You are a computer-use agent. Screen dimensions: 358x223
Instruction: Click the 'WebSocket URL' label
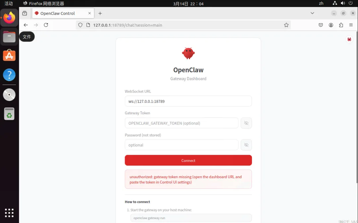(x=138, y=91)
